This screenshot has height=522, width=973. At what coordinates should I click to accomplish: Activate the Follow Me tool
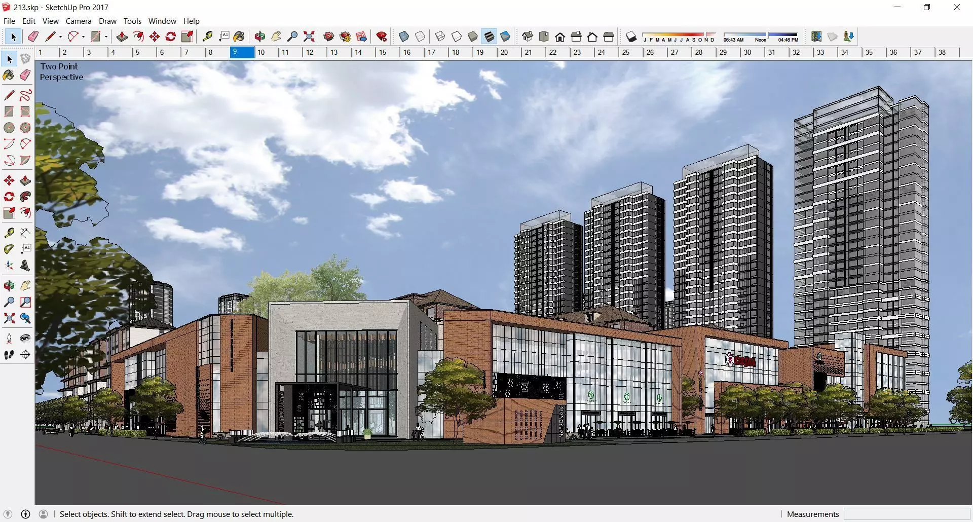(25, 197)
